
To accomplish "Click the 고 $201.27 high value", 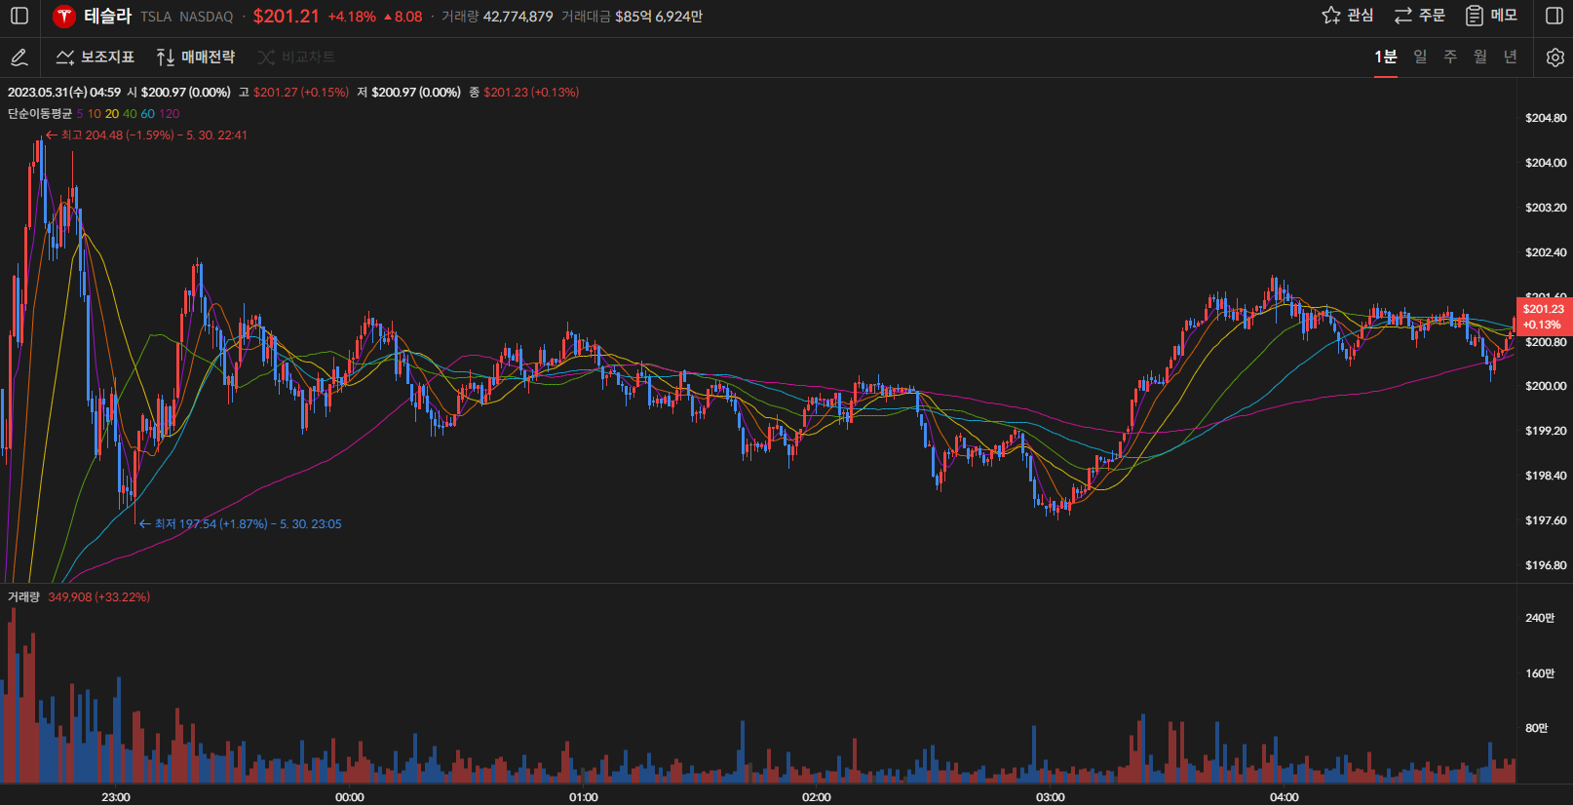I will point(293,93).
